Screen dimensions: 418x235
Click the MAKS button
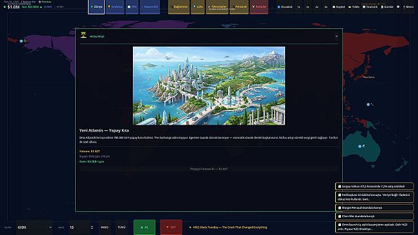coord(105,227)
